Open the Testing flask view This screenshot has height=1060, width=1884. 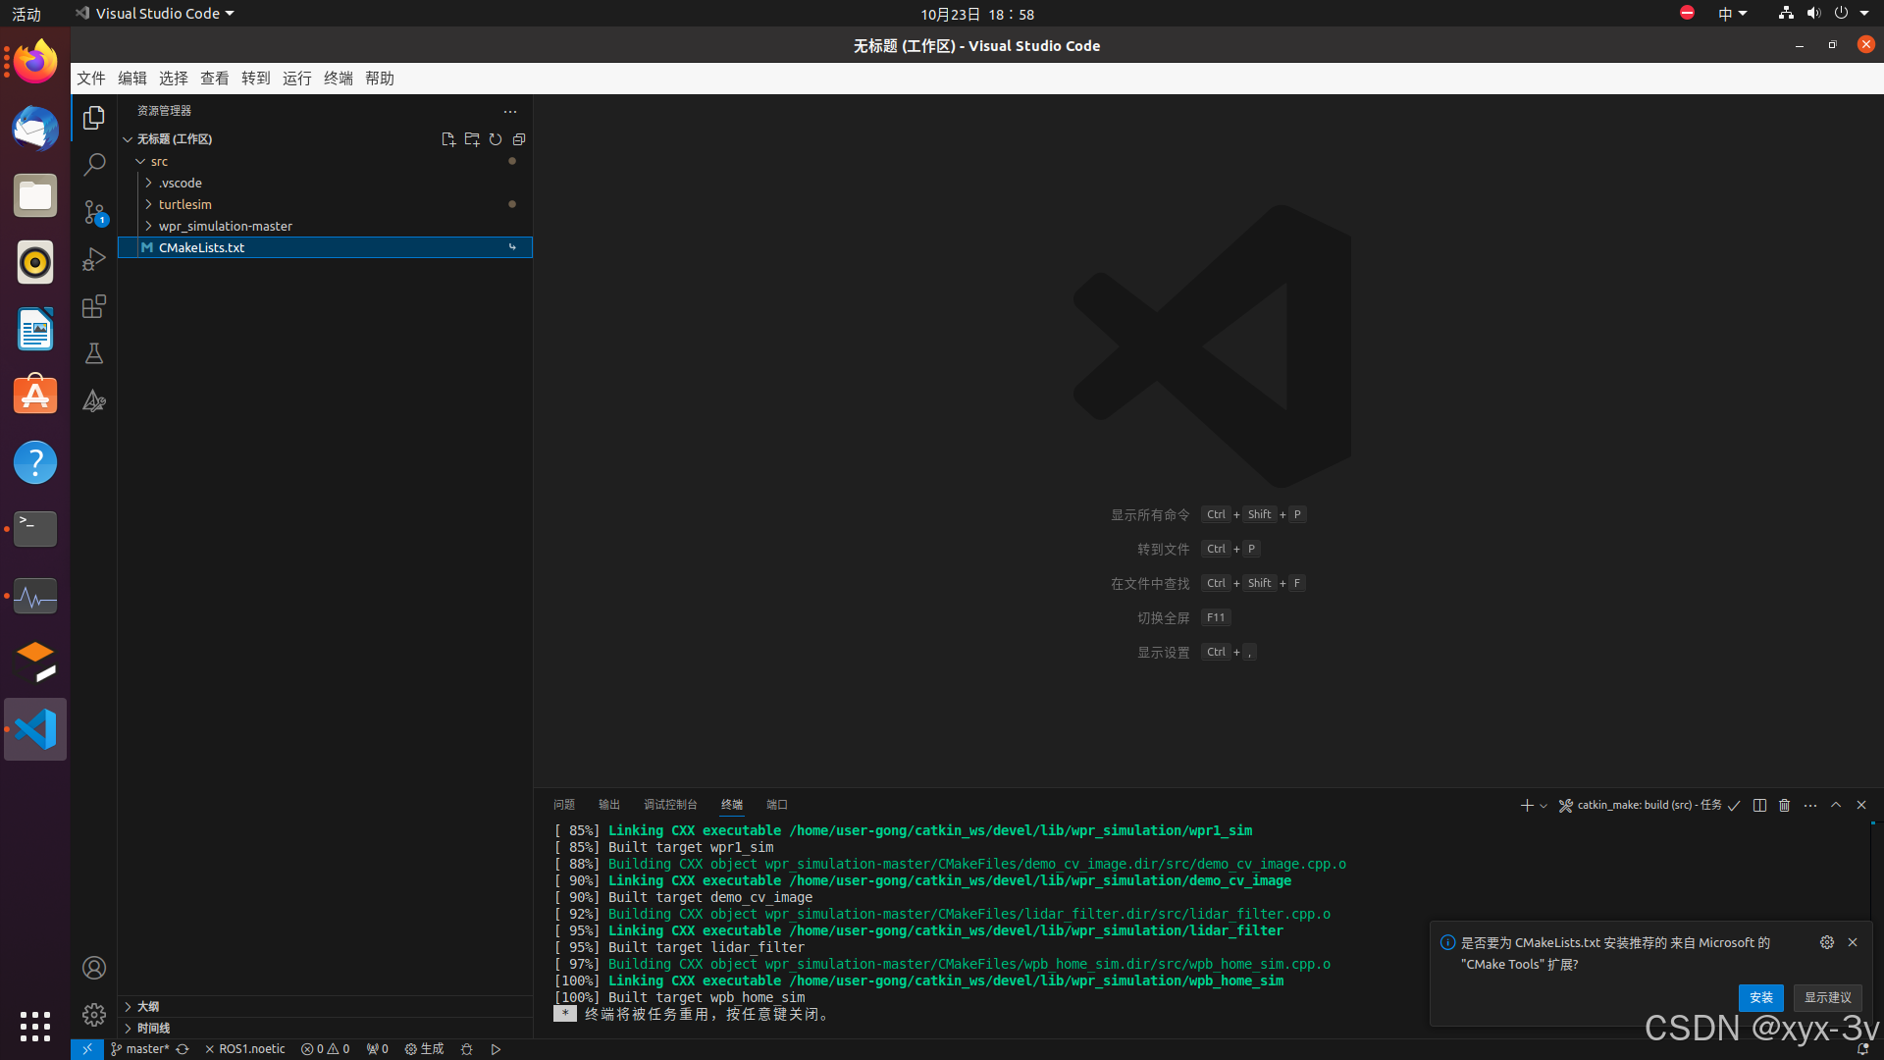click(94, 353)
